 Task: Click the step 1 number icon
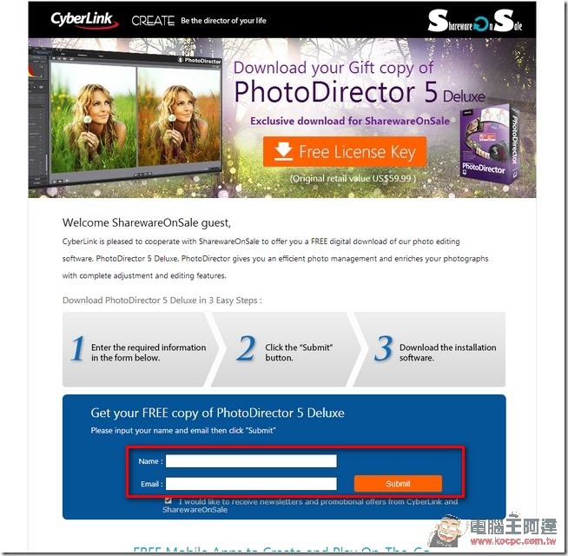(x=77, y=348)
